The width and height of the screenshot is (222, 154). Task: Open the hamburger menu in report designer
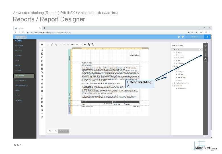pyautogui.click(x=42, y=44)
